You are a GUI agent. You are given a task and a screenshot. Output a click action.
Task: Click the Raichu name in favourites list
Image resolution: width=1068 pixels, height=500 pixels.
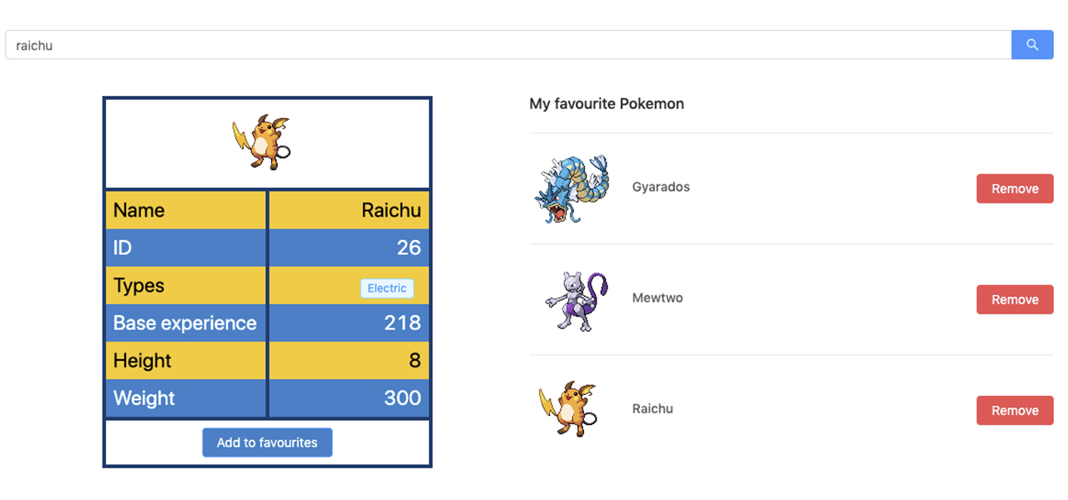pos(652,408)
